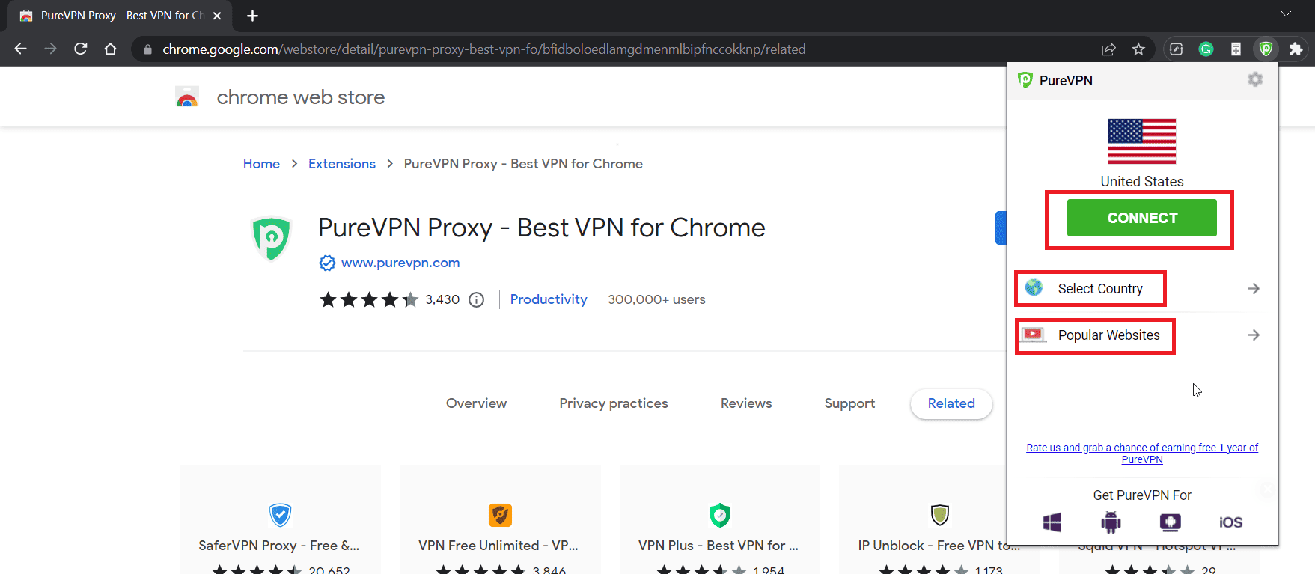Viewport: 1315px width, 574px height.
Task: Visit www.purevpn.com link
Action: coord(400,263)
